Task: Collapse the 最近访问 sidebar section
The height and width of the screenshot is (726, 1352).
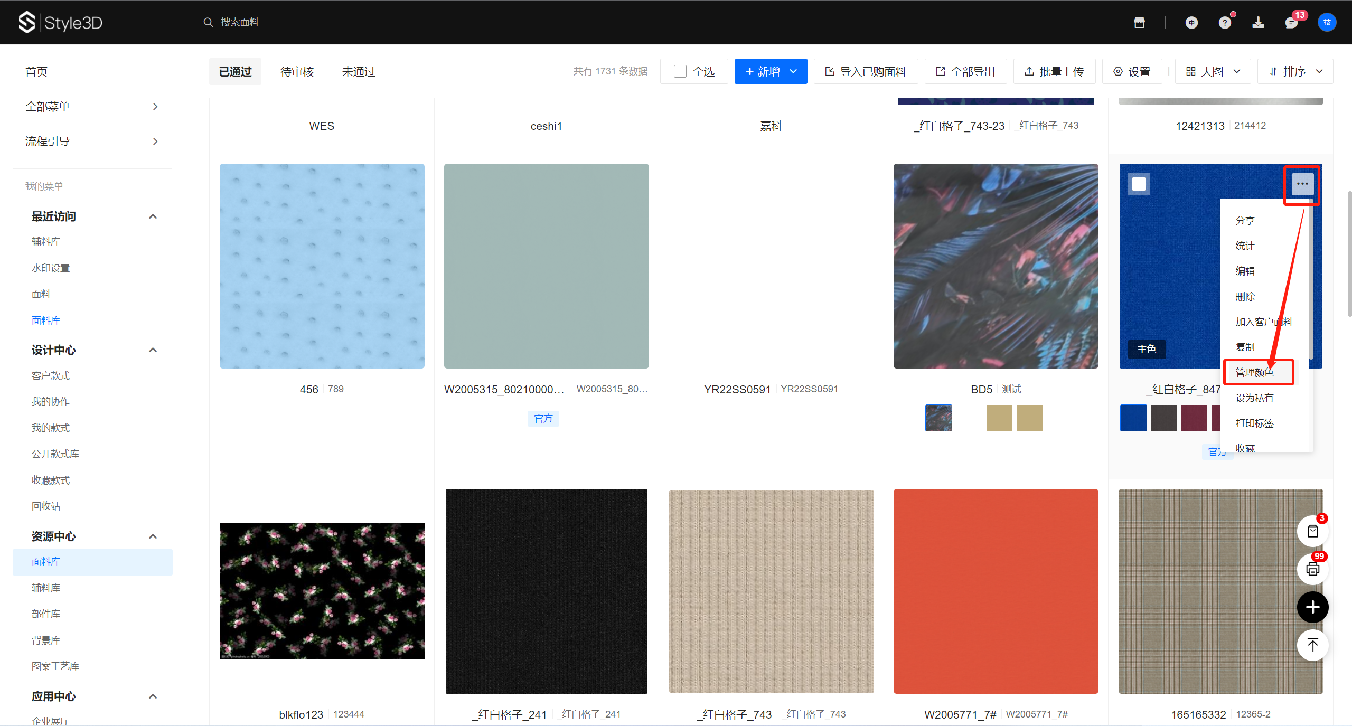Action: coord(153,216)
